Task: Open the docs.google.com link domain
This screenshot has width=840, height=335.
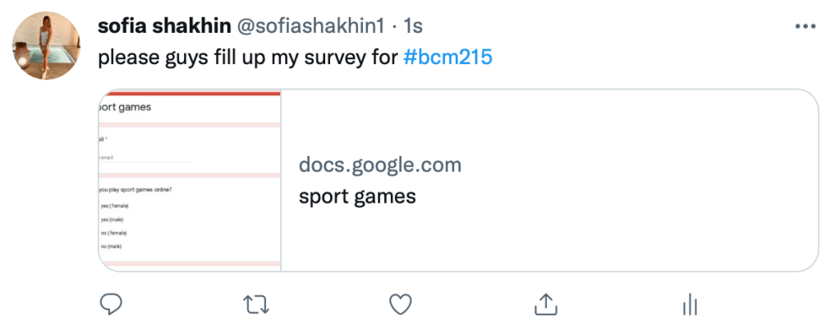Action: 379,165
